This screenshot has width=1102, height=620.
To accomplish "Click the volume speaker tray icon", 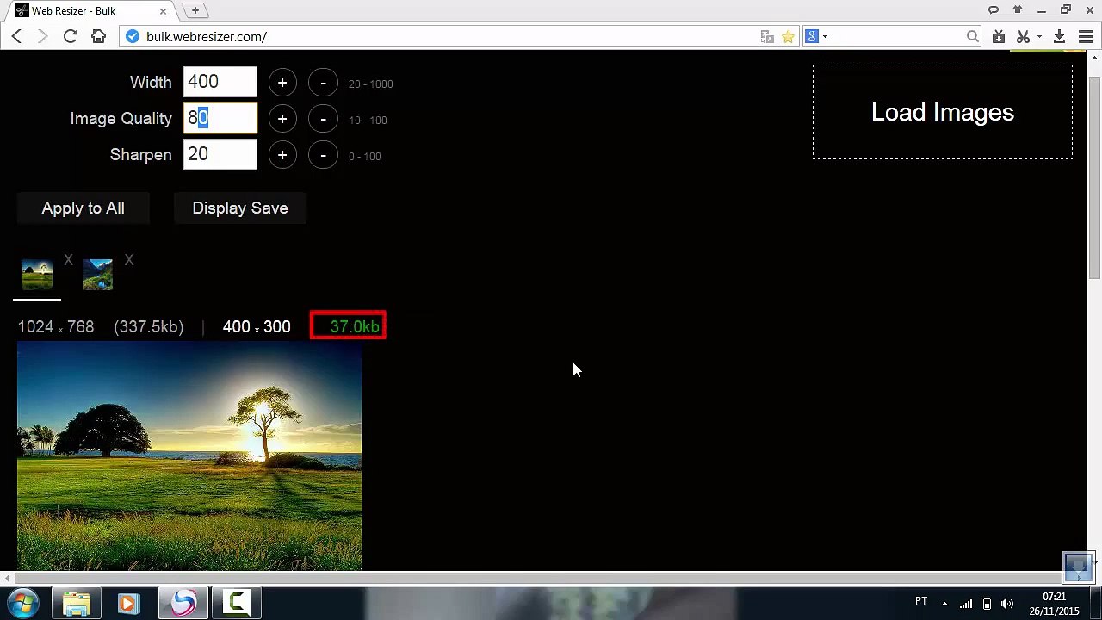I will (x=1006, y=604).
